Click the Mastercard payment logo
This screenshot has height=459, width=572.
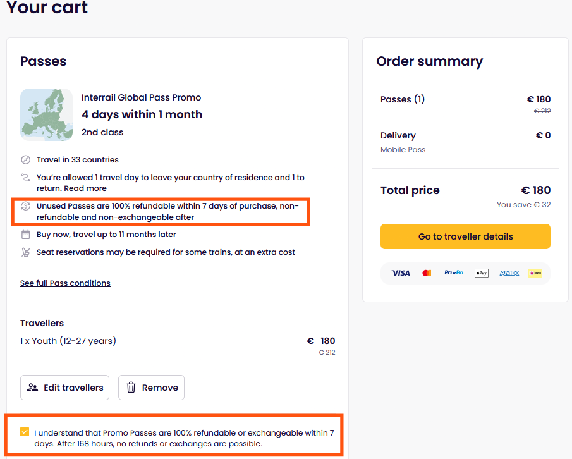coord(427,273)
